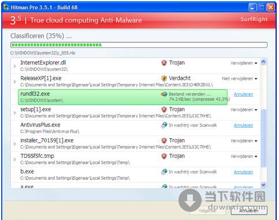Click the 'Classificeren (35%) ...' heading

[x=41, y=36]
